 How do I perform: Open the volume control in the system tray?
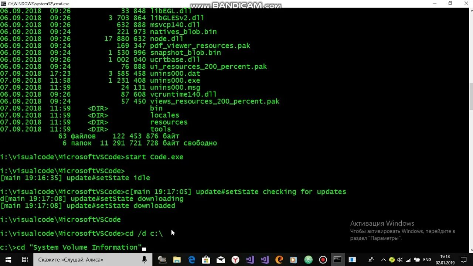400,260
